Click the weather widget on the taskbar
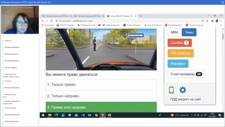225x127 pixels. tap(180, 115)
